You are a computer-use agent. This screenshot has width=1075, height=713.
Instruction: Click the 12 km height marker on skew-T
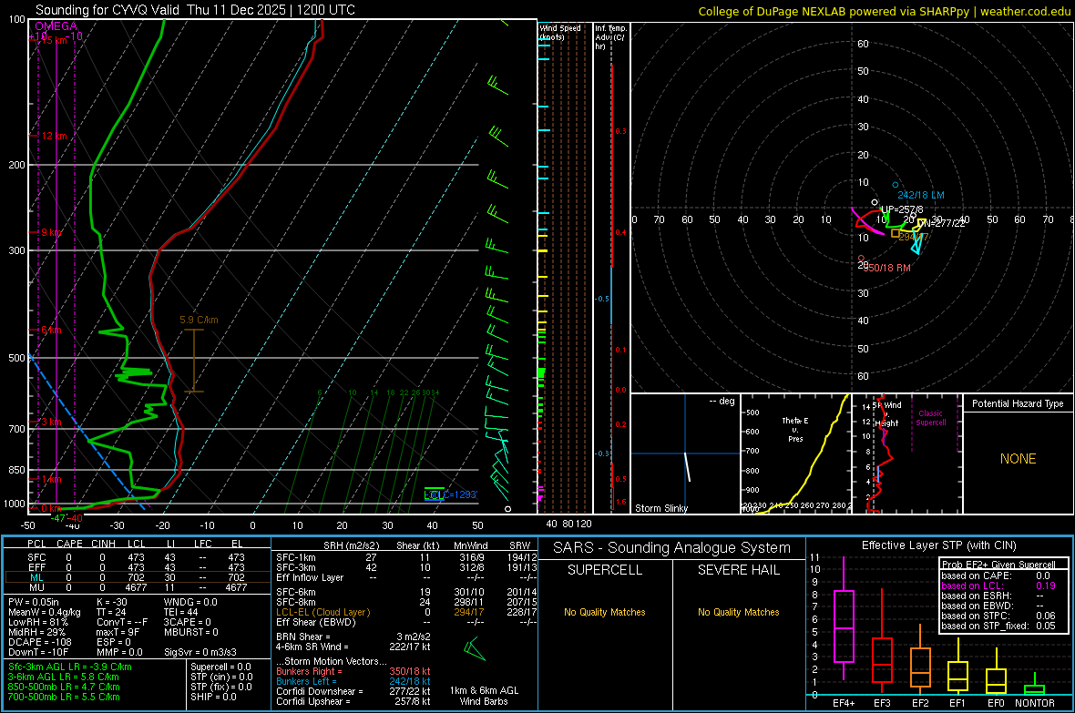[54, 136]
